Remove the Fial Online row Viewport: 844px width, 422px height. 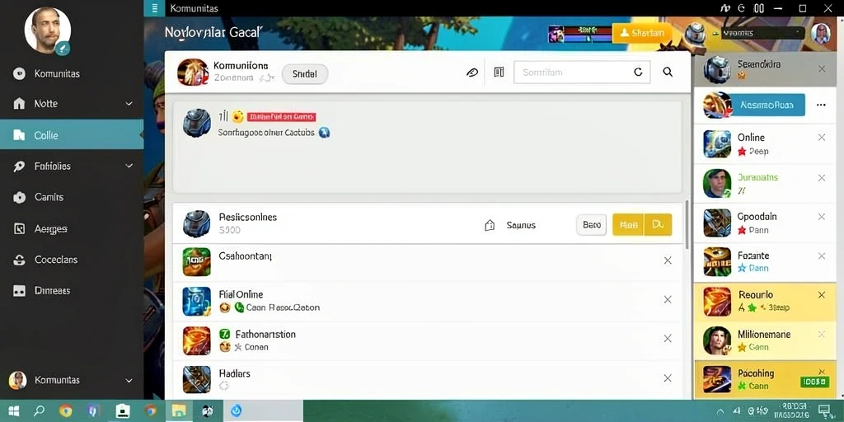(x=668, y=300)
